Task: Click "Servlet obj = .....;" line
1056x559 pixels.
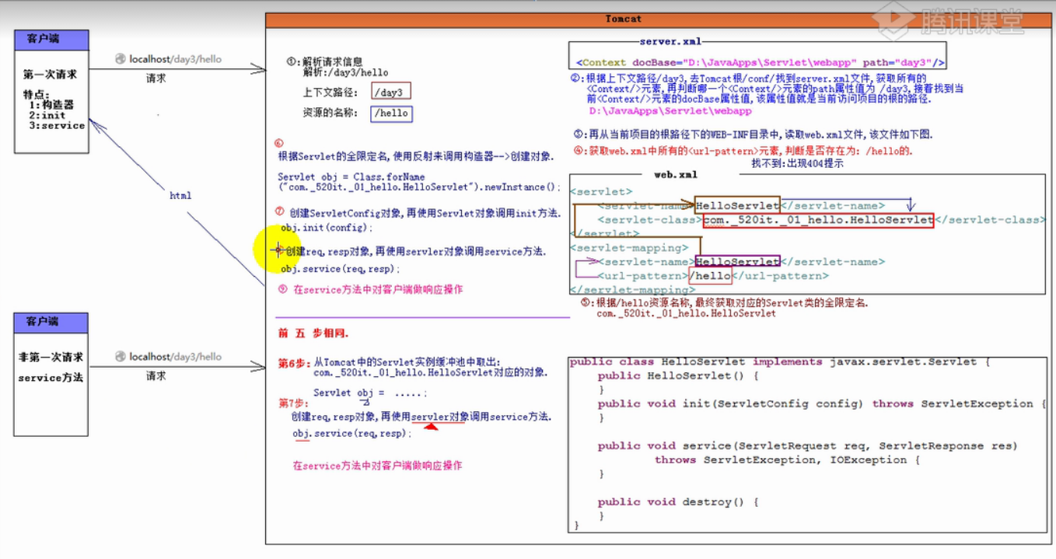Action: [370, 393]
